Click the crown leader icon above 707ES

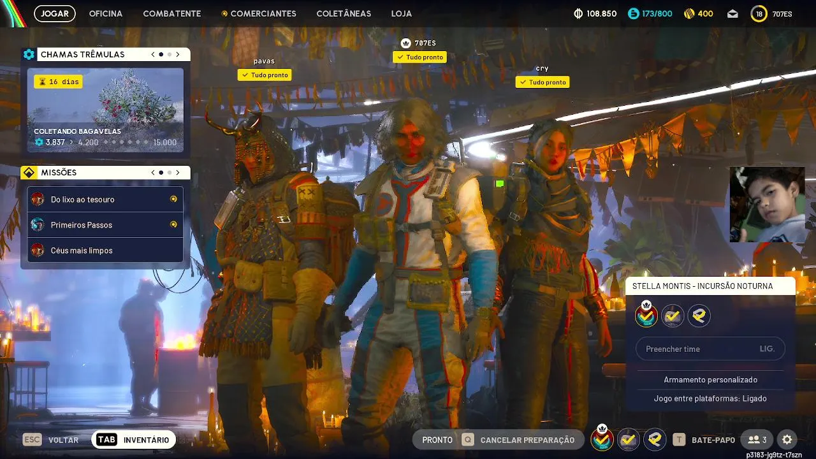point(405,43)
